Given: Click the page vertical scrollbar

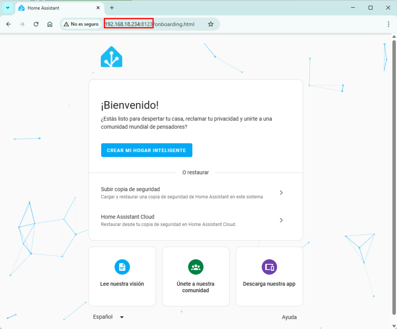Looking at the screenshot, I should click(394, 155).
